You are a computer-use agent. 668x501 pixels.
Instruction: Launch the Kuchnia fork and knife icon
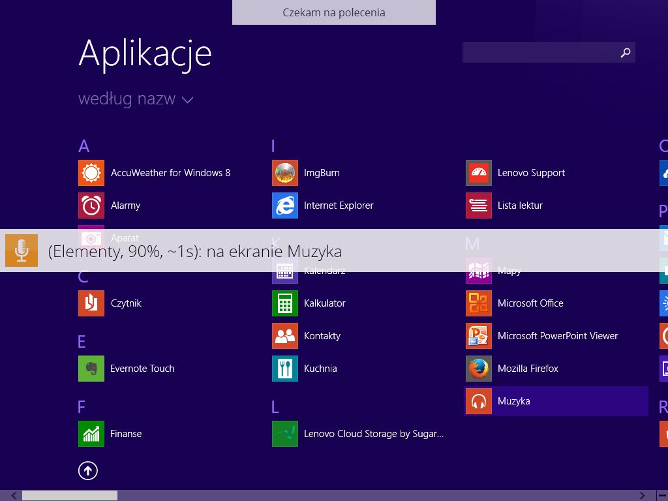(285, 369)
